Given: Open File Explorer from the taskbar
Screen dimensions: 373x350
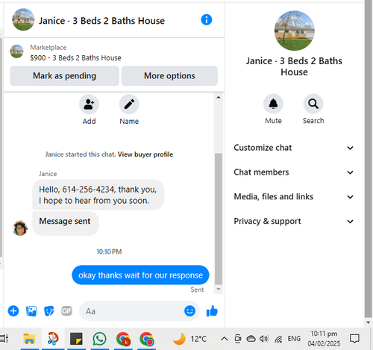Looking at the screenshot, I should click(x=29, y=339).
